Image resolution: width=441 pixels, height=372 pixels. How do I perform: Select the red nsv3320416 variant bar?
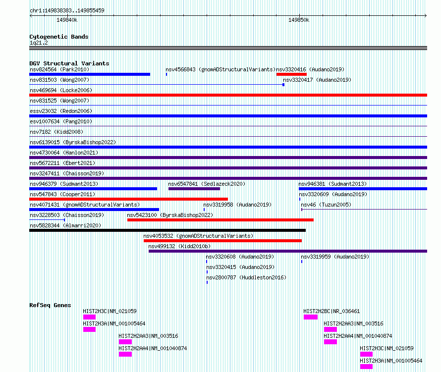coord(291,74)
